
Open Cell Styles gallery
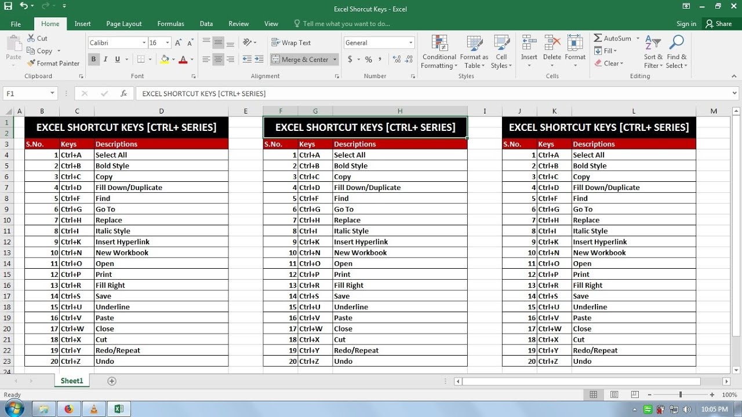point(501,52)
